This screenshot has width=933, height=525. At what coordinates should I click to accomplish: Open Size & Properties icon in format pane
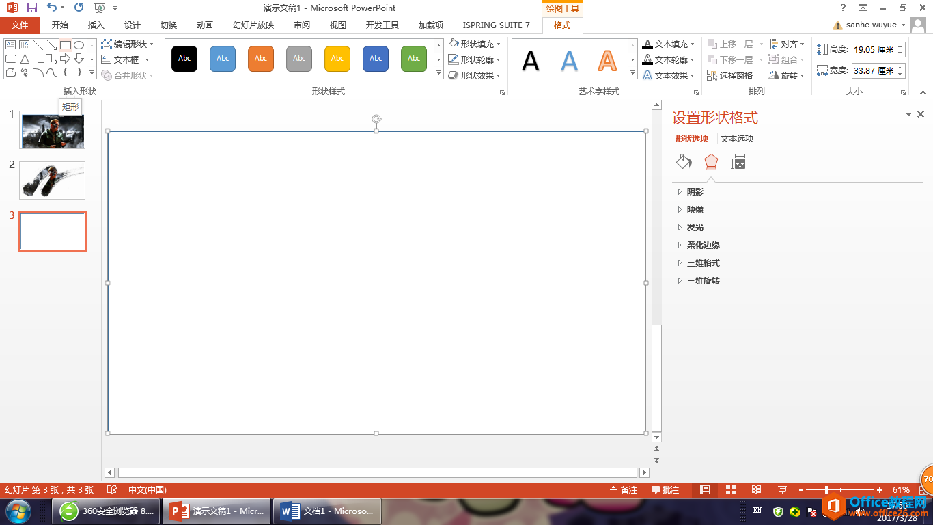(x=738, y=162)
